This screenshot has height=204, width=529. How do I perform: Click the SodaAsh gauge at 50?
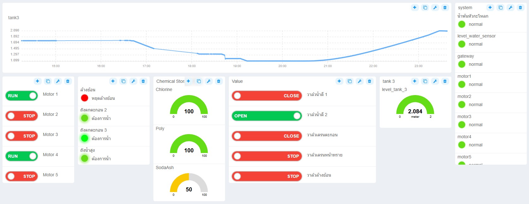coord(189,184)
